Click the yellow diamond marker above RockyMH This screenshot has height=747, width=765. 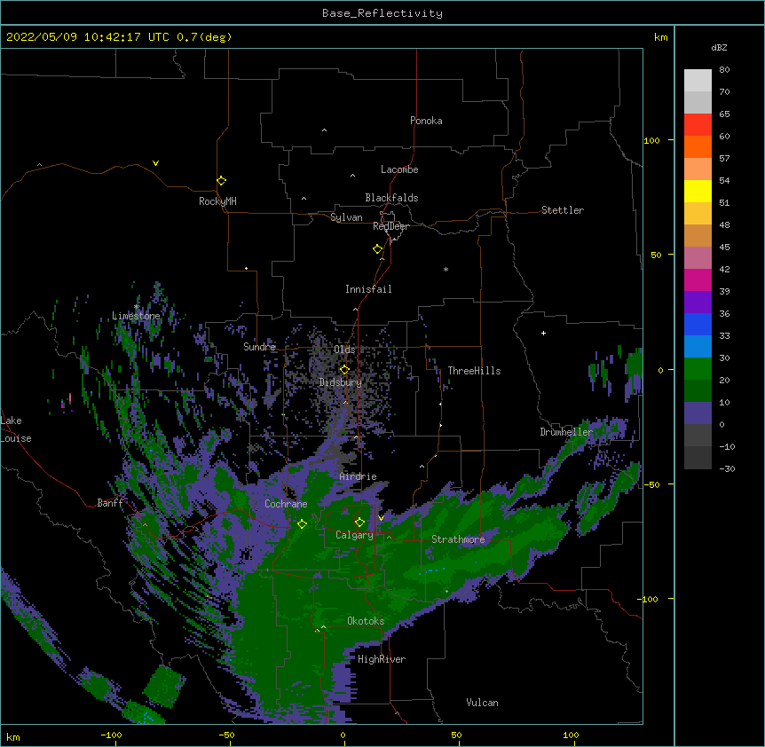coord(221,180)
